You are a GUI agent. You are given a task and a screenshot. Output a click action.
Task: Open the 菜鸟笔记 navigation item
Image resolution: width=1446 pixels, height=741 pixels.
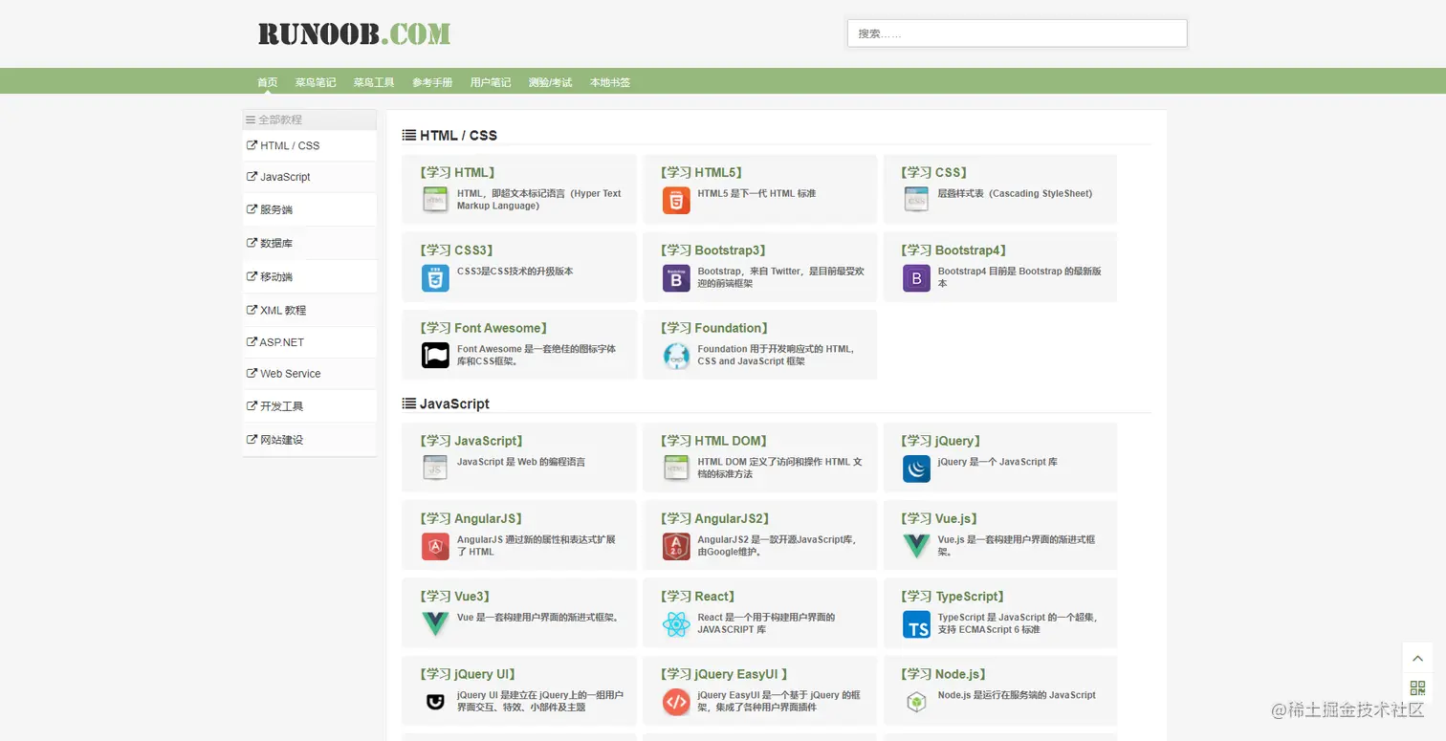[316, 82]
